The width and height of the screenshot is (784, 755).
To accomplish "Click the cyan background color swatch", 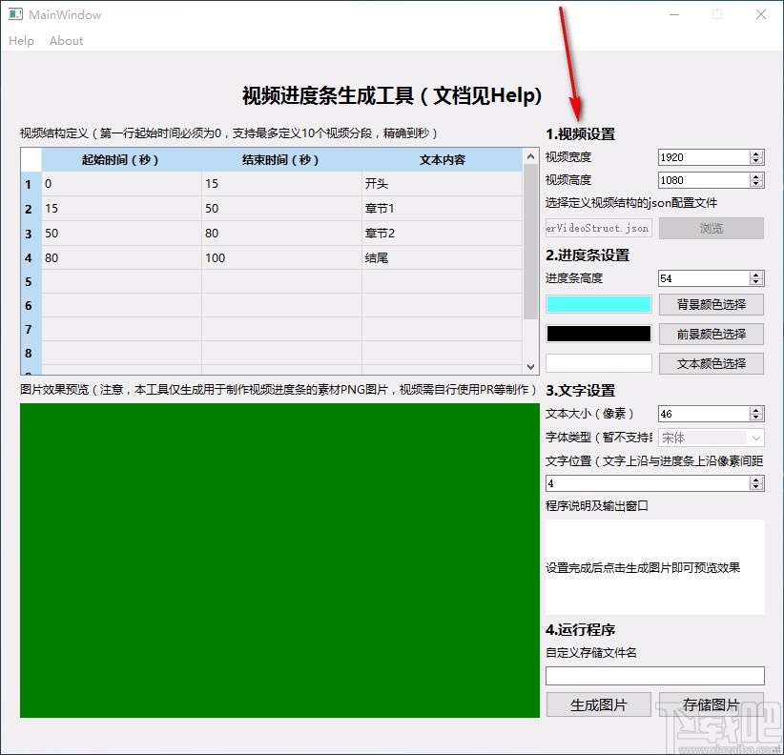I will click(x=598, y=304).
